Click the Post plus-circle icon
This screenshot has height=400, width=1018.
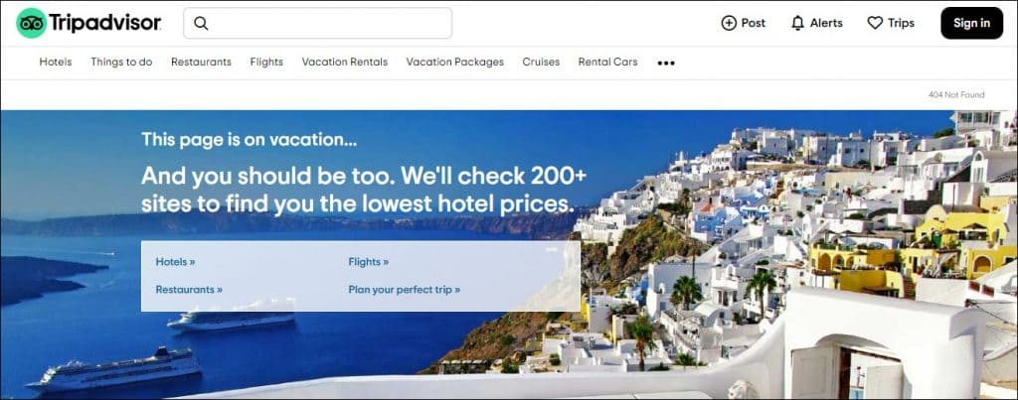729,24
